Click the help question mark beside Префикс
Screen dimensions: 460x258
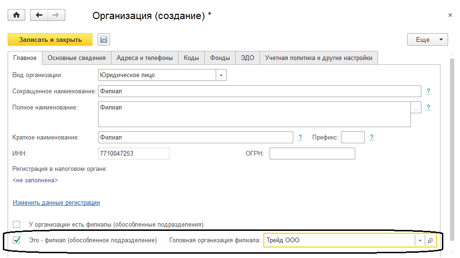pyautogui.click(x=371, y=138)
